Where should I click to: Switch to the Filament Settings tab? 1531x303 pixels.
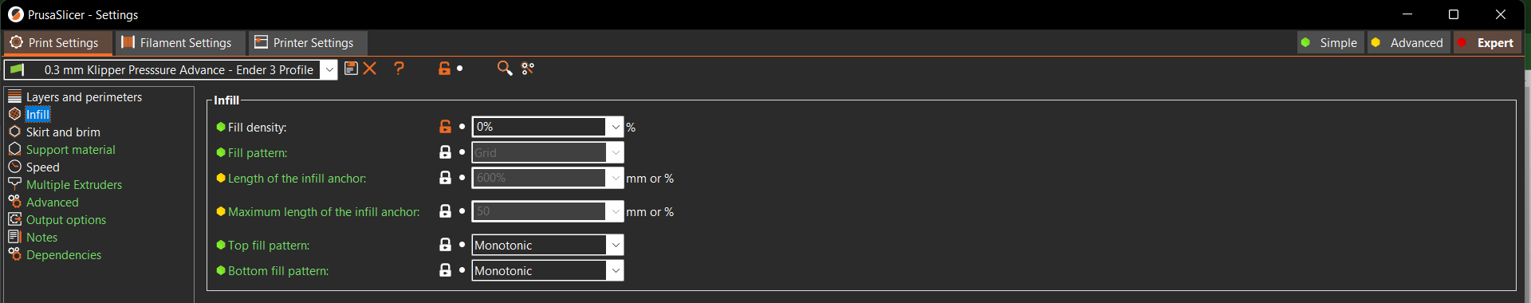175,43
